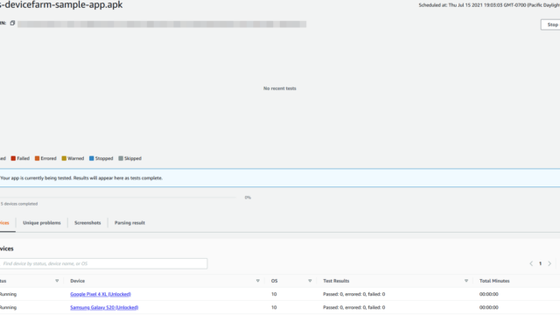Click the 0% devices completed progress bar
Viewport: 560px width, 315px height.
tap(118, 198)
